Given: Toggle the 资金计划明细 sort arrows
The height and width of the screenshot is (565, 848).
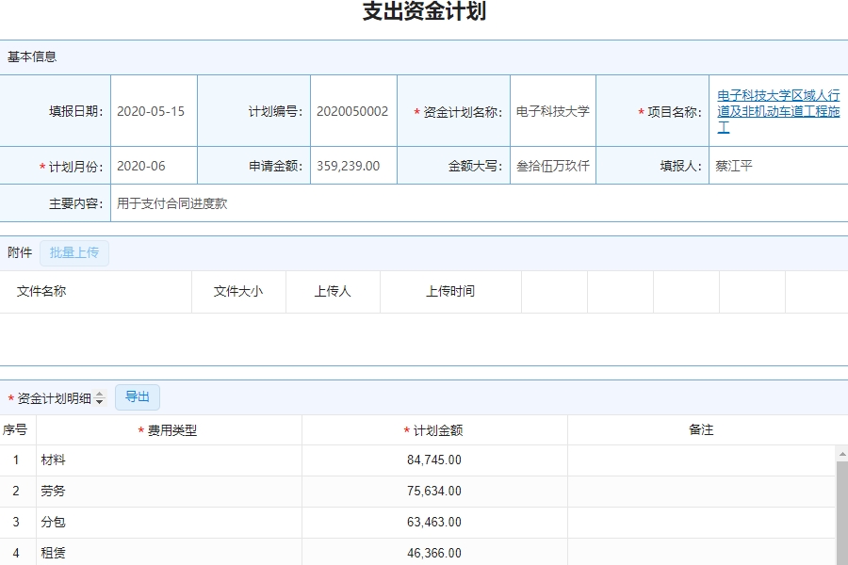Looking at the screenshot, I should [99, 398].
